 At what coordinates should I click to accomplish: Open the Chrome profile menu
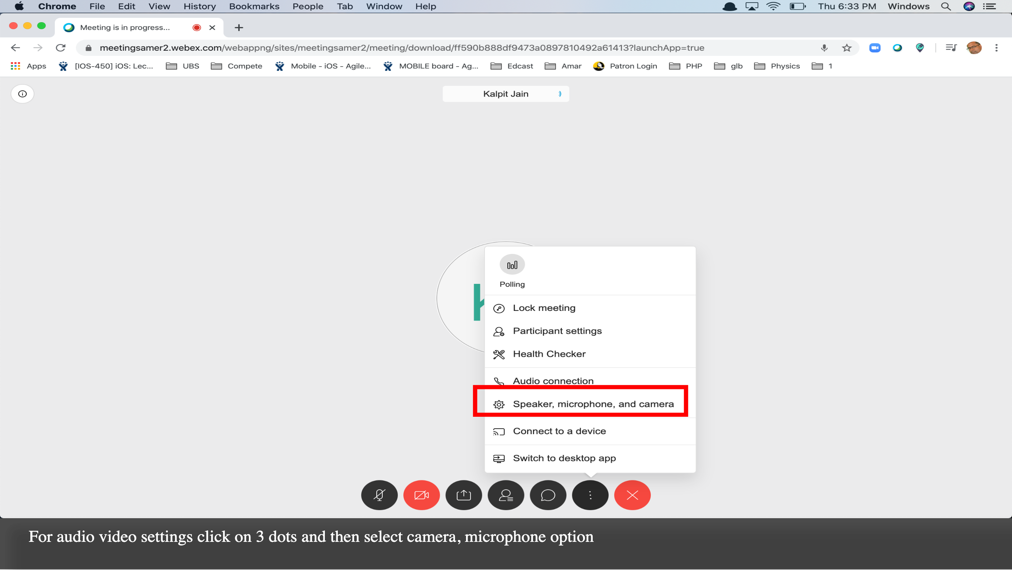coord(974,47)
